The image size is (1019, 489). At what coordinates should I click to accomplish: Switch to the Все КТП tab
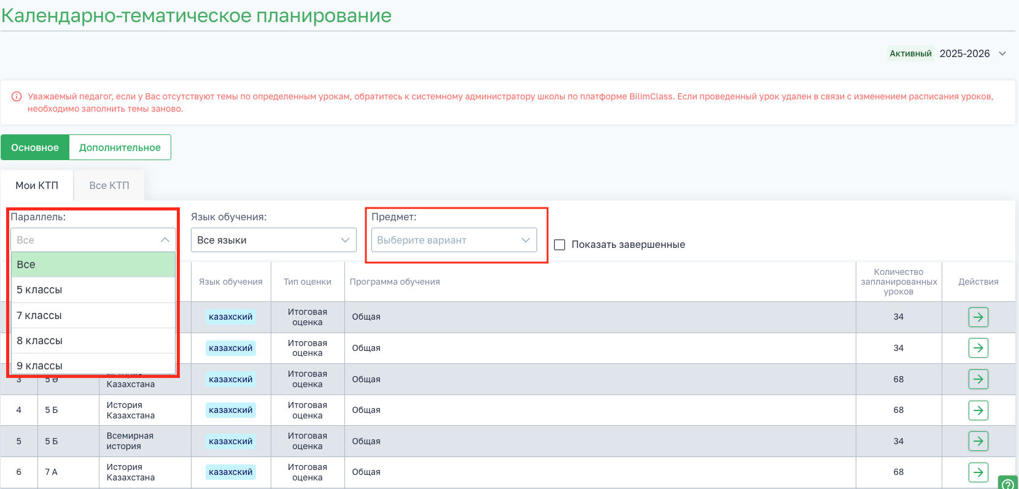tap(109, 185)
